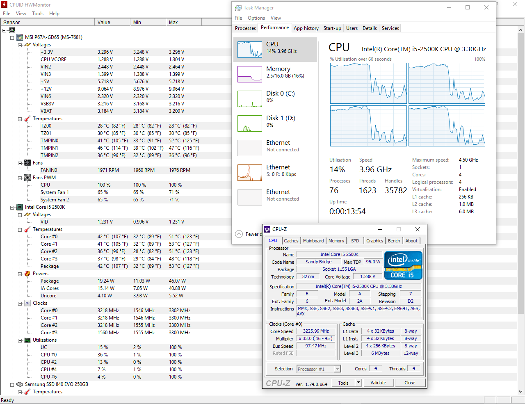525x404 pixels.
Task: Open the HWMonitor View menu
Action: [21, 14]
